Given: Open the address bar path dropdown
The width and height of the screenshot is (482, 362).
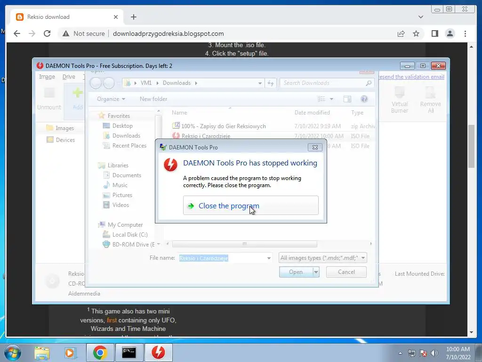Looking at the screenshot, I should (x=260, y=83).
